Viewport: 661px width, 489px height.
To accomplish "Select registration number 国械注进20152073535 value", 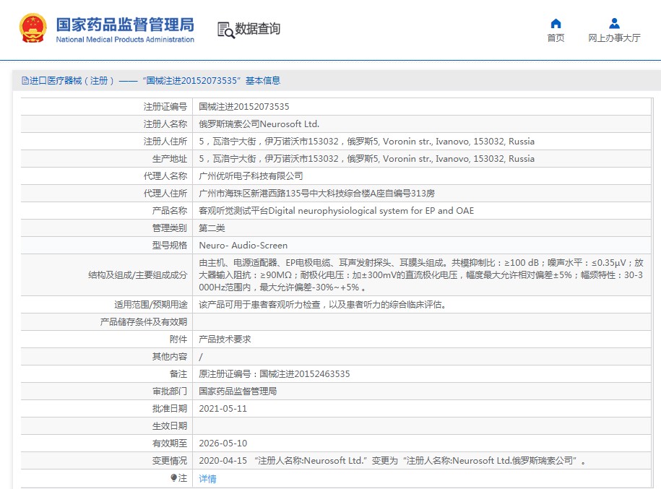I will pos(244,107).
